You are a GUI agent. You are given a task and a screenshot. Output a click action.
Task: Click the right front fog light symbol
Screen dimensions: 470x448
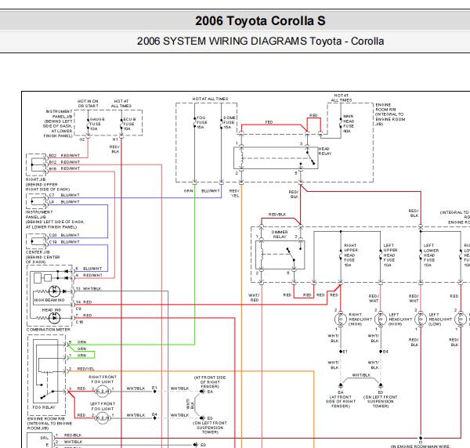tap(103, 391)
